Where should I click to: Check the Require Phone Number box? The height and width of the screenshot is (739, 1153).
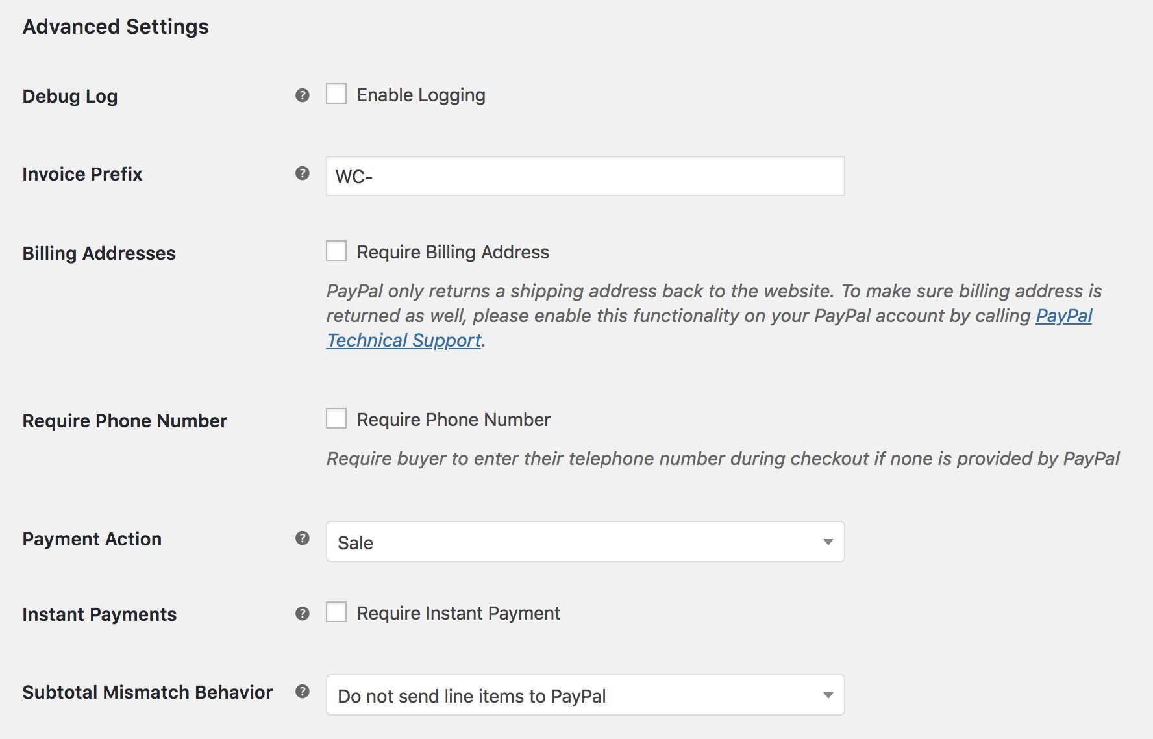tap(336, 419)
